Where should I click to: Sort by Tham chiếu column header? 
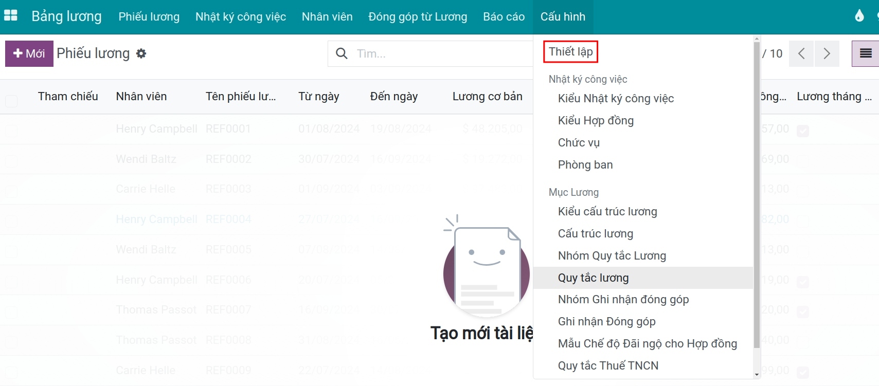(x=68, y=97)
